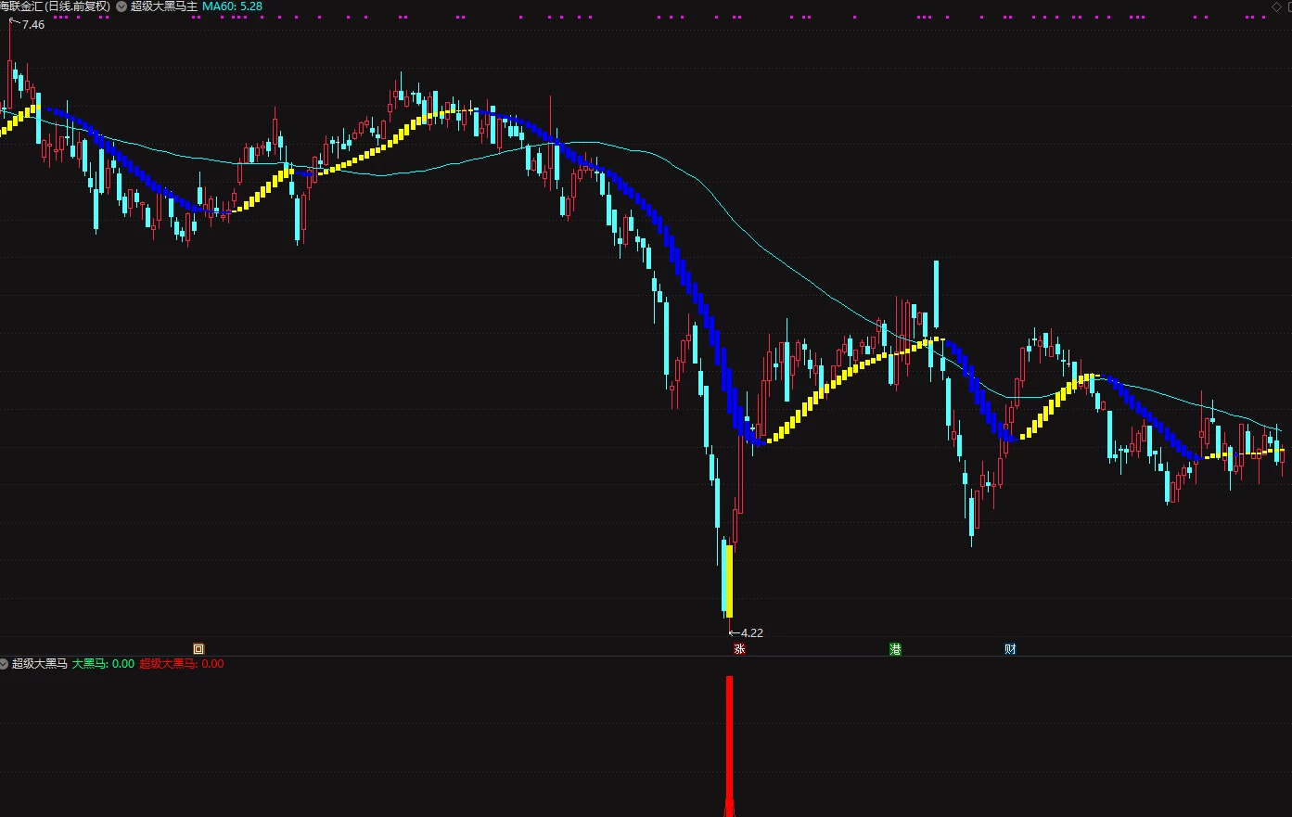Click the diamond icon at top right
The image size is (1292, 817).
tap(1276, 6)
